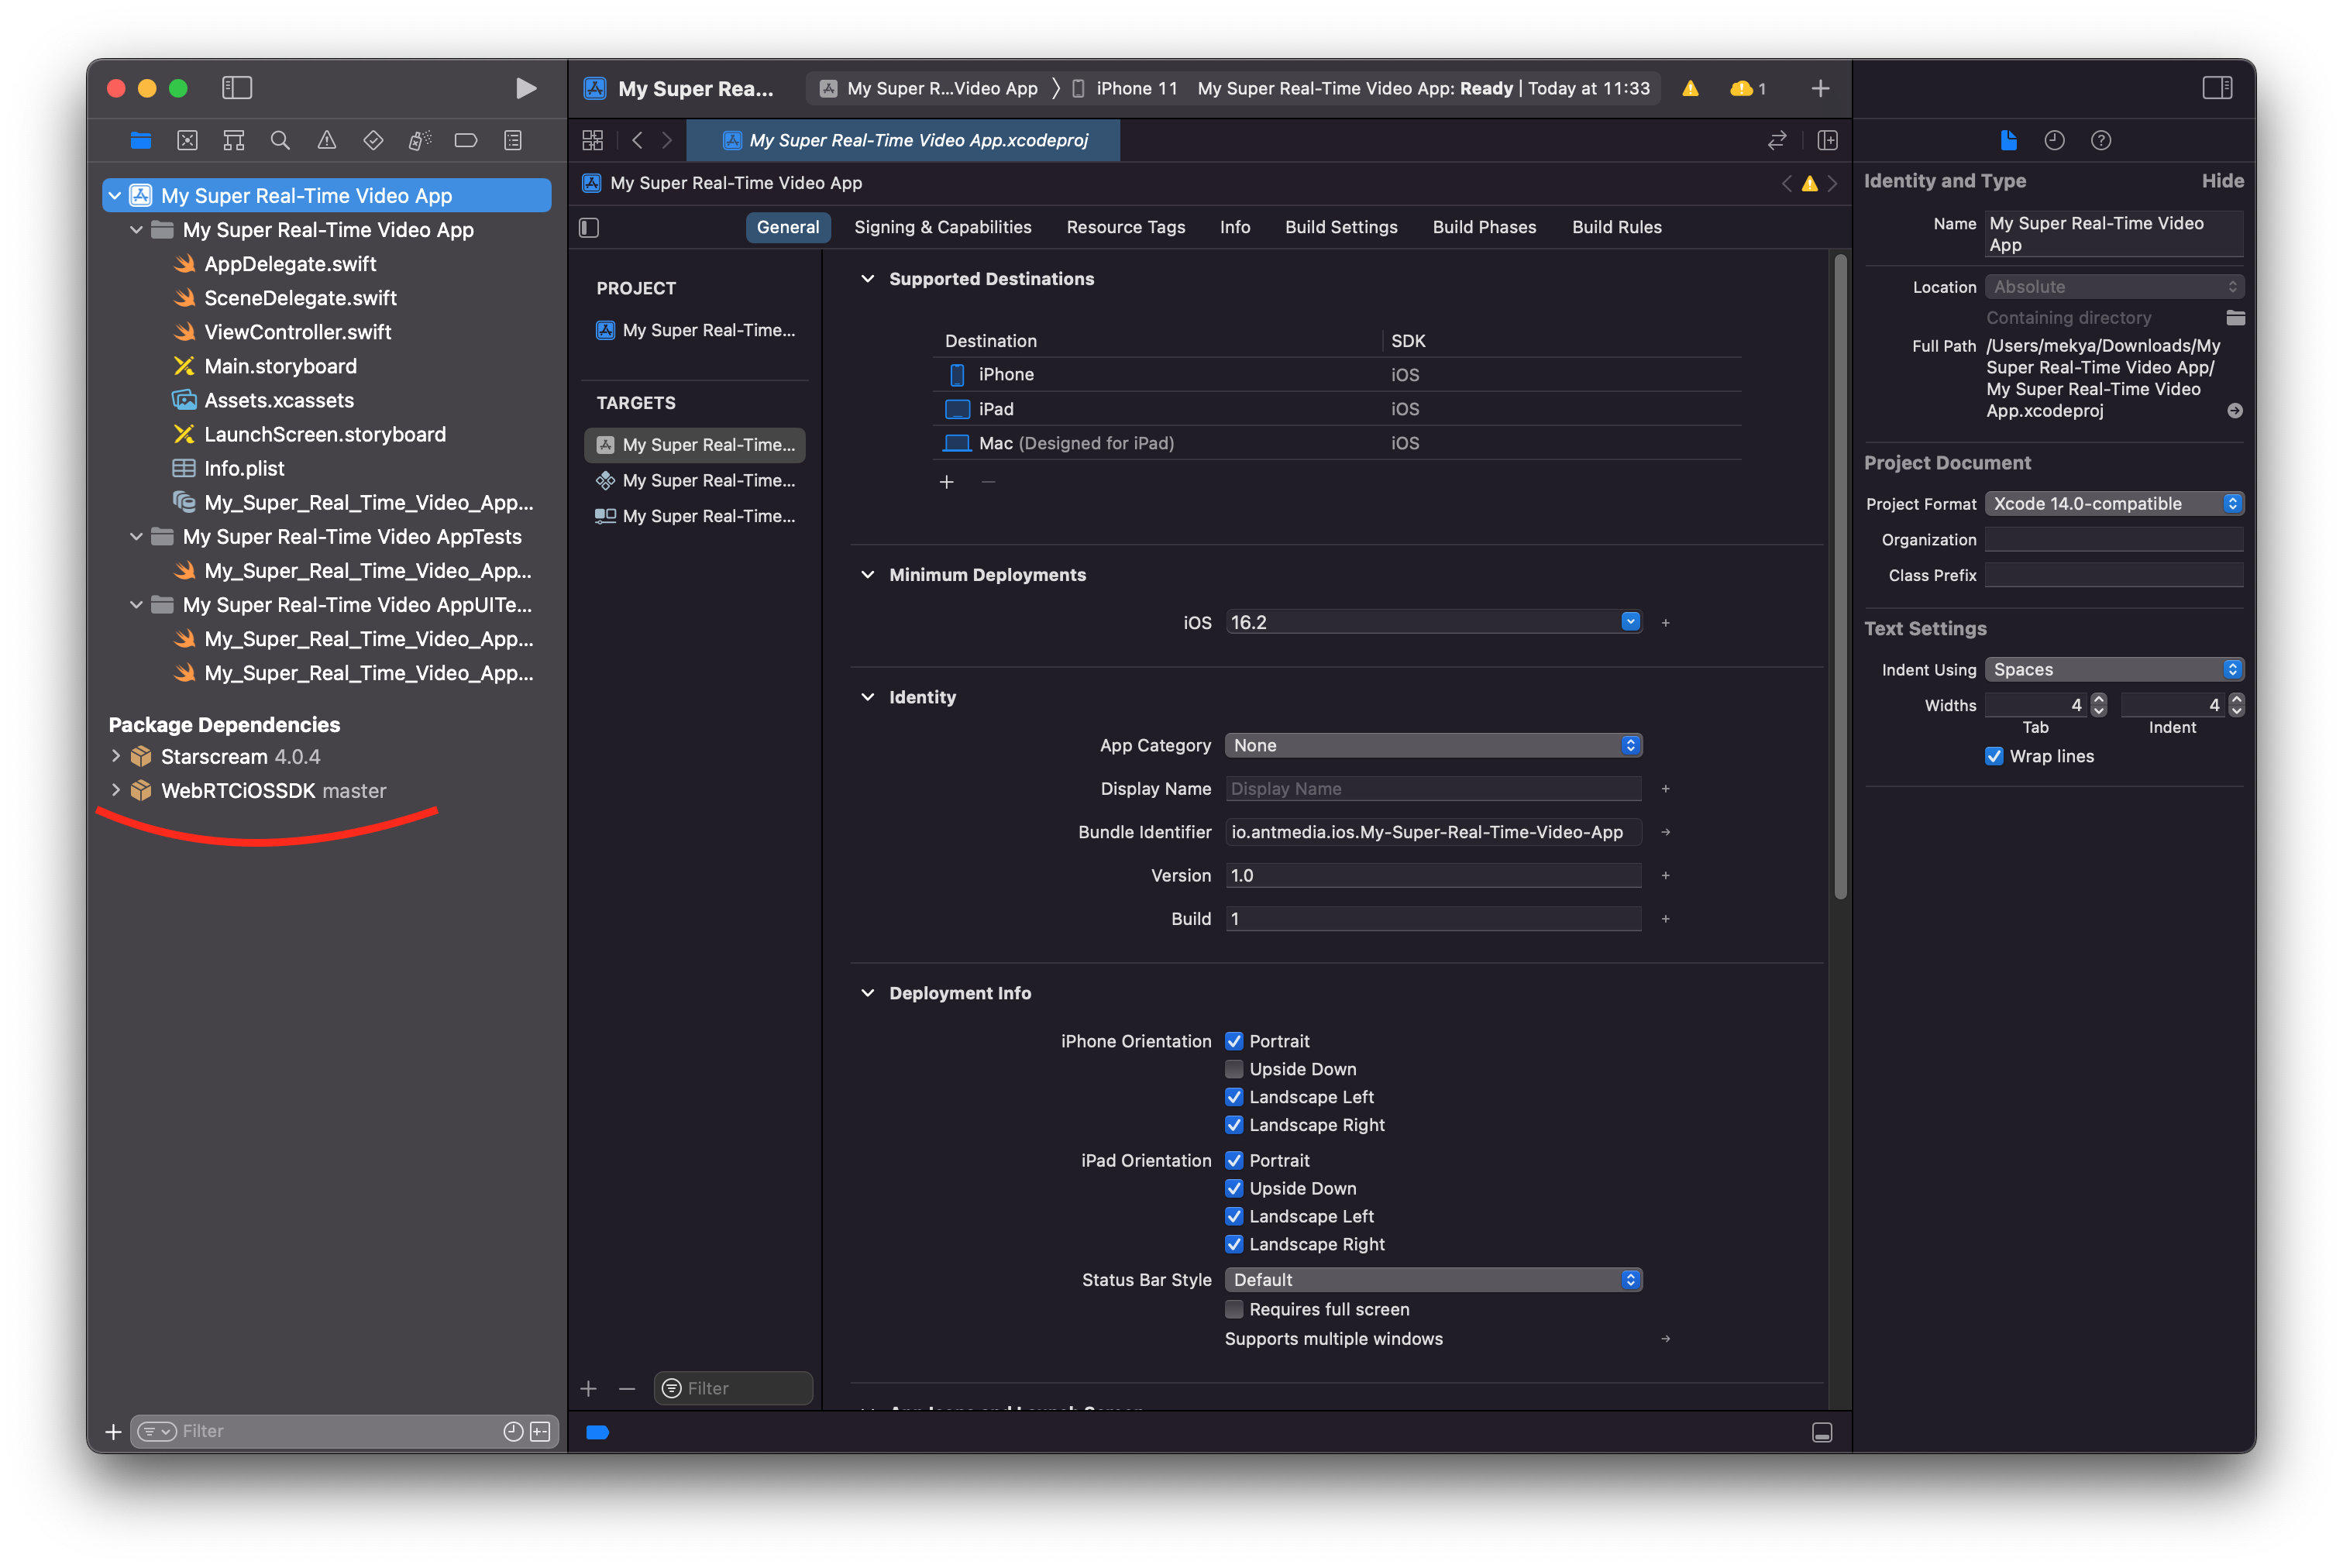The image size is (2343, 1568).
Task: Open the Library plus button in toolbar
Action: click(x=1820, y=88)
